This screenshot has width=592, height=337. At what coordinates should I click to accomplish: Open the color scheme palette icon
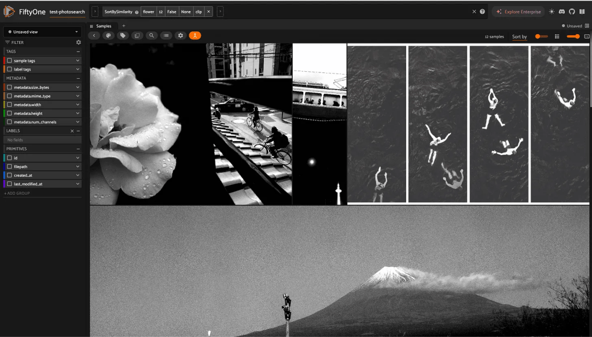coord(108,35)
